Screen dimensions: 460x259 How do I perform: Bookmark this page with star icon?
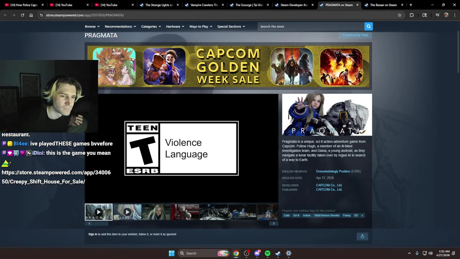400,15
